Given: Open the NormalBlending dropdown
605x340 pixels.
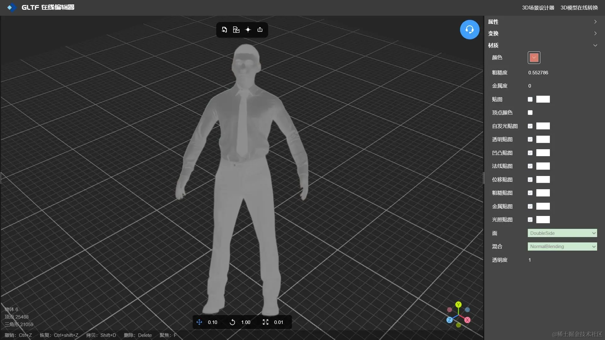Looking at the screenshot, I should pyautogui.click(x=562, y=246).
